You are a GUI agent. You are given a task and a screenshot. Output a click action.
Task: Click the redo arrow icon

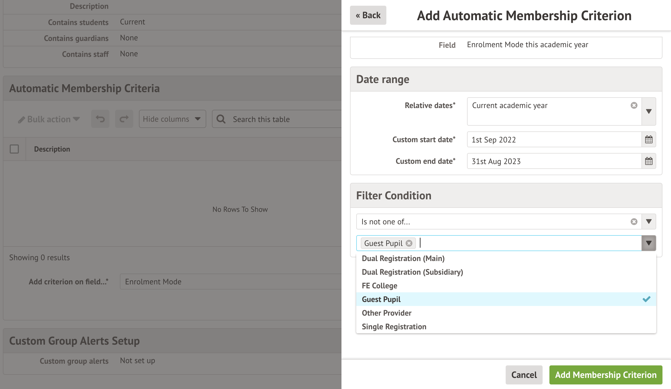click(124, 119)
